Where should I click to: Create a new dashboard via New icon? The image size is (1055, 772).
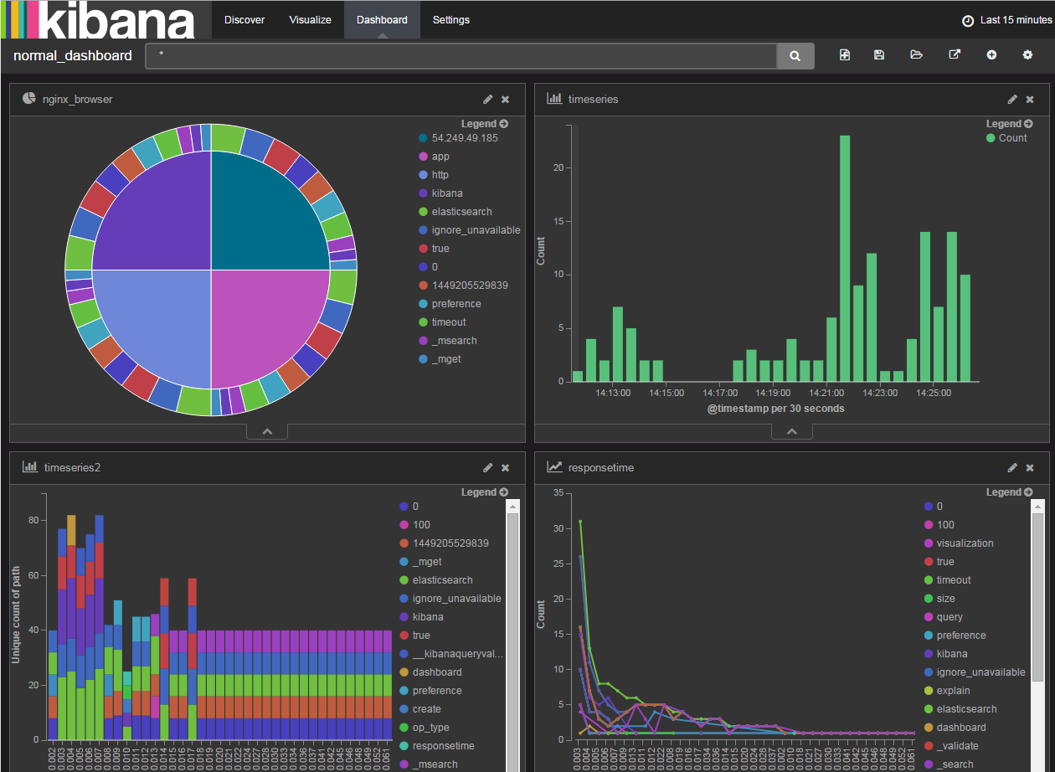coord(845,54)
